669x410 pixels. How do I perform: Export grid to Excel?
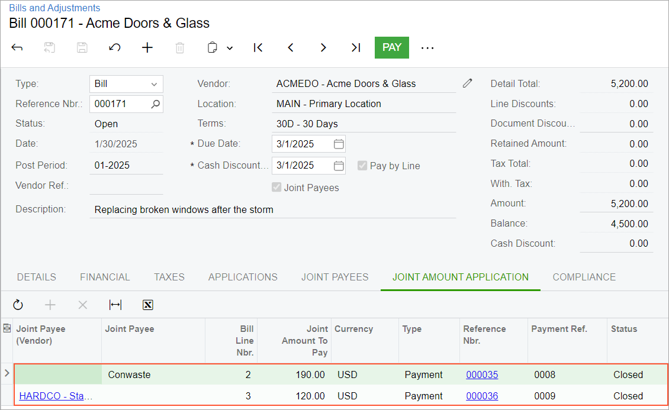click(x=148, y=305)
